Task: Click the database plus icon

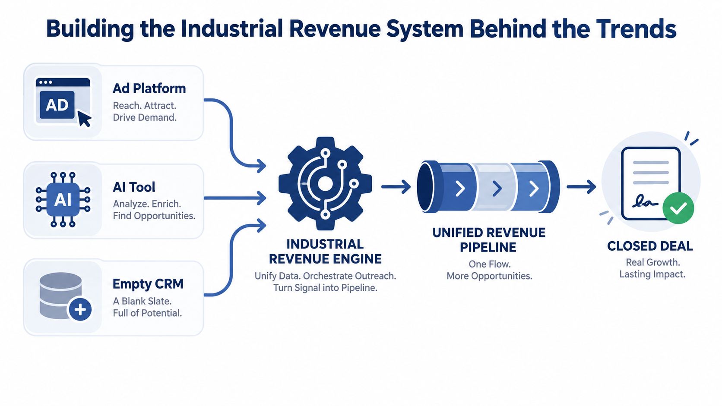Action: tap(65, 297)
